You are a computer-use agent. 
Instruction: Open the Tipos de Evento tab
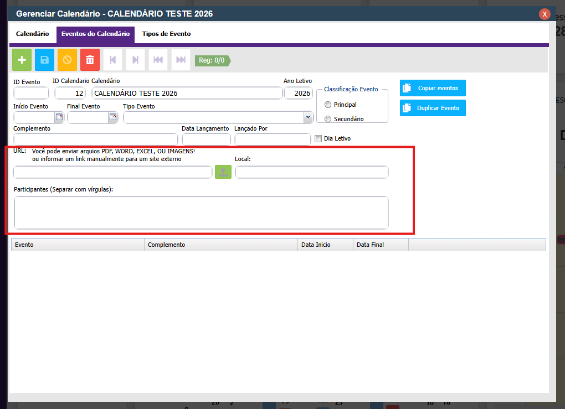coord(166,34)
